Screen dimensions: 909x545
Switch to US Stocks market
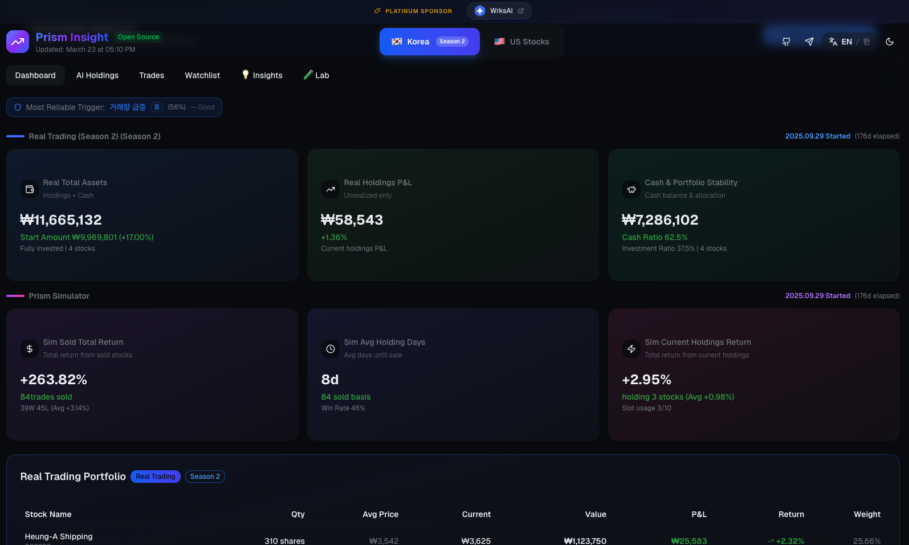(x=521, y=42)
